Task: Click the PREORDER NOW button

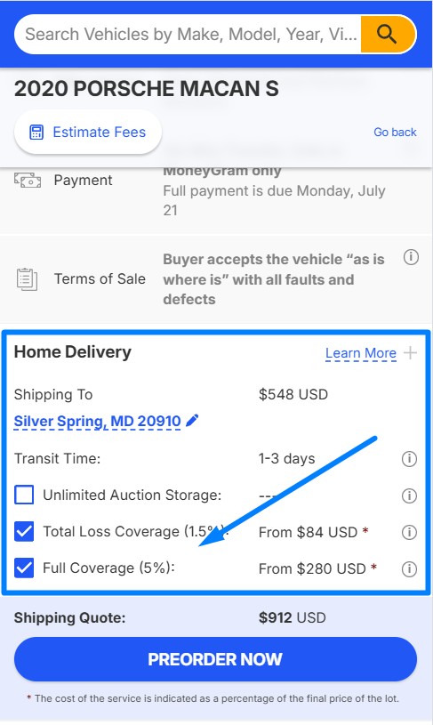Action: 215,659
